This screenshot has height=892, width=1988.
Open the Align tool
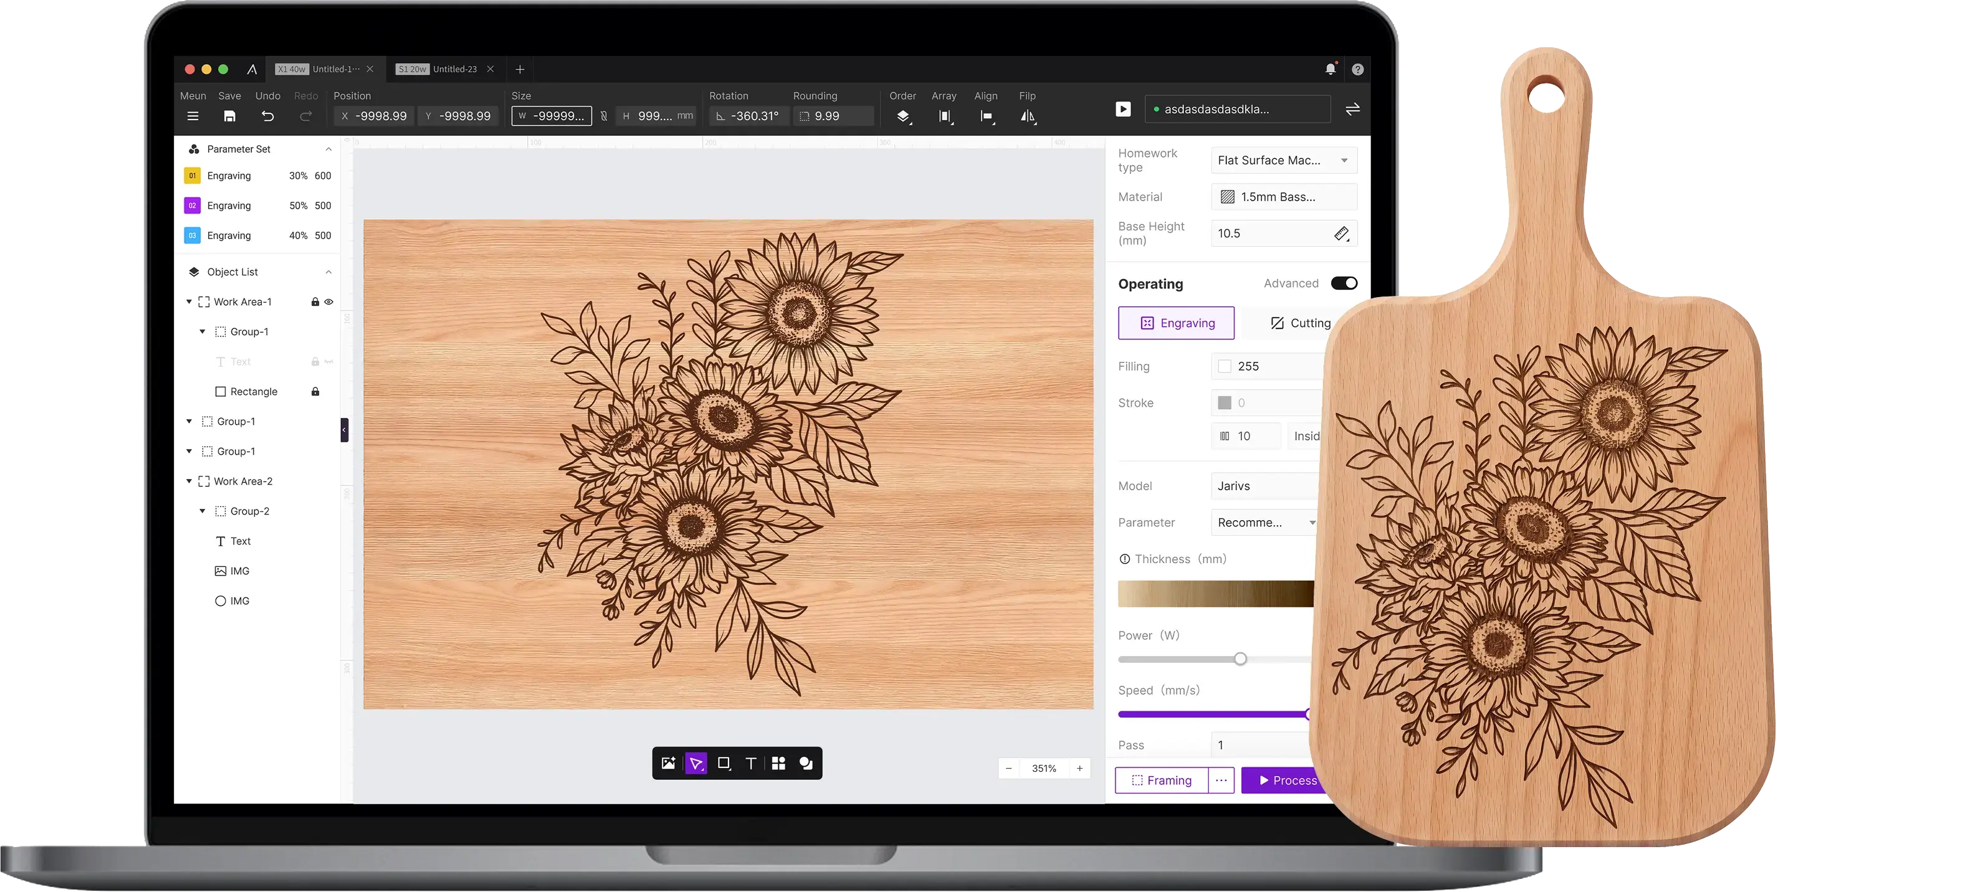tap(987, 116)
